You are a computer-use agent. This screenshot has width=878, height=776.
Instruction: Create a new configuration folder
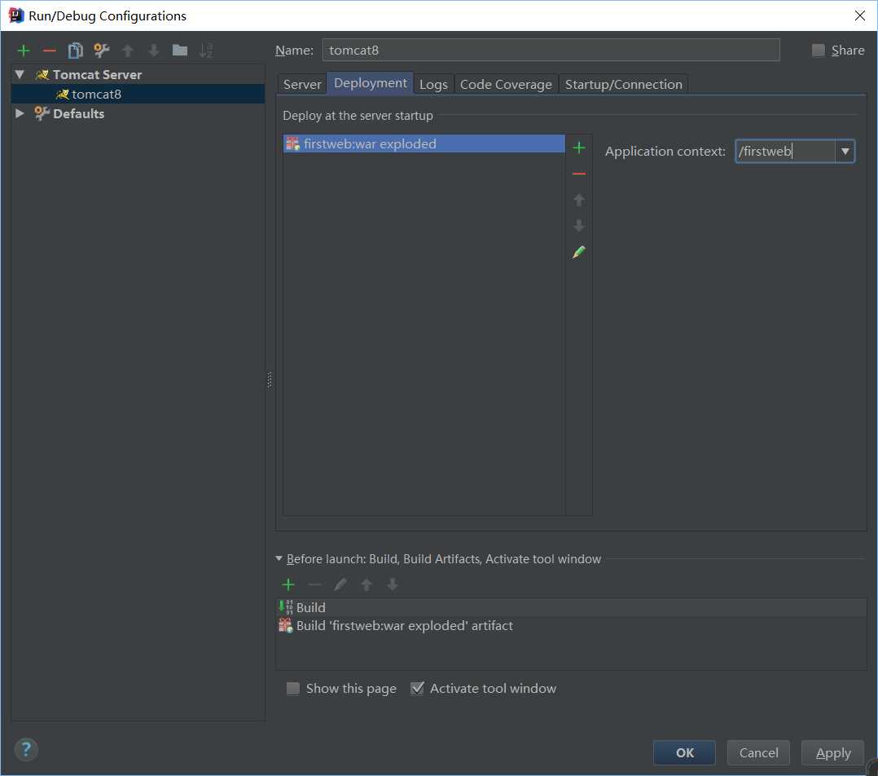point(180,51)
